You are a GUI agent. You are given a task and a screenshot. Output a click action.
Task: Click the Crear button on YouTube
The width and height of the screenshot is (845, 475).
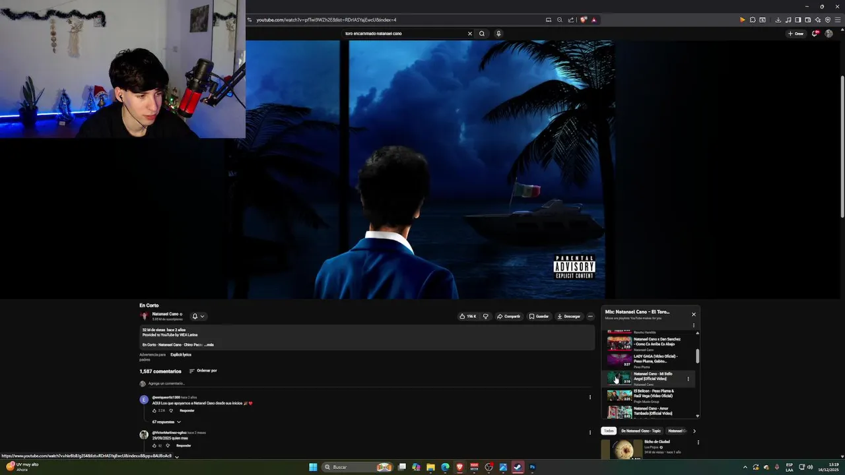click(795, 34)
